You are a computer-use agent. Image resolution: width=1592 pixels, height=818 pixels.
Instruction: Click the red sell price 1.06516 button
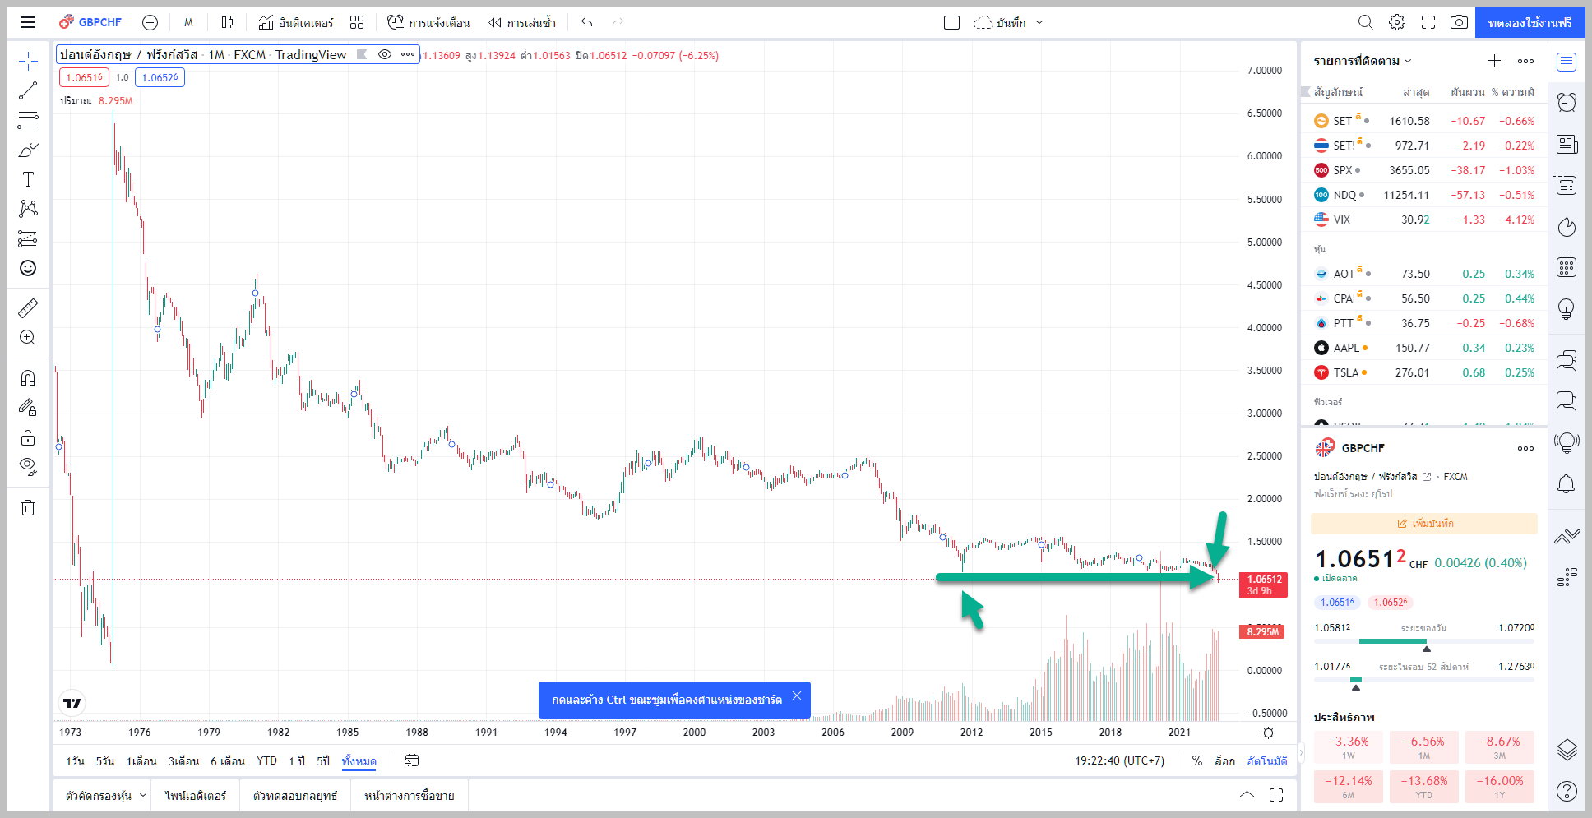click(84, 77)
